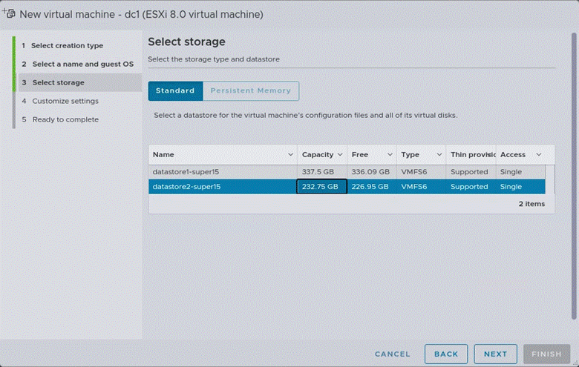This screenshot has width=579, height=367.
Task: Click VMFS6 type in datastore1-super15 row
Action: (x=421, y=172)
